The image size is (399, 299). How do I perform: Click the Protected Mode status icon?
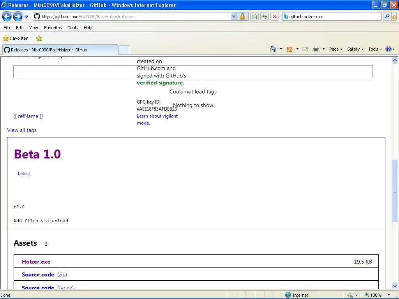point(350,295)
